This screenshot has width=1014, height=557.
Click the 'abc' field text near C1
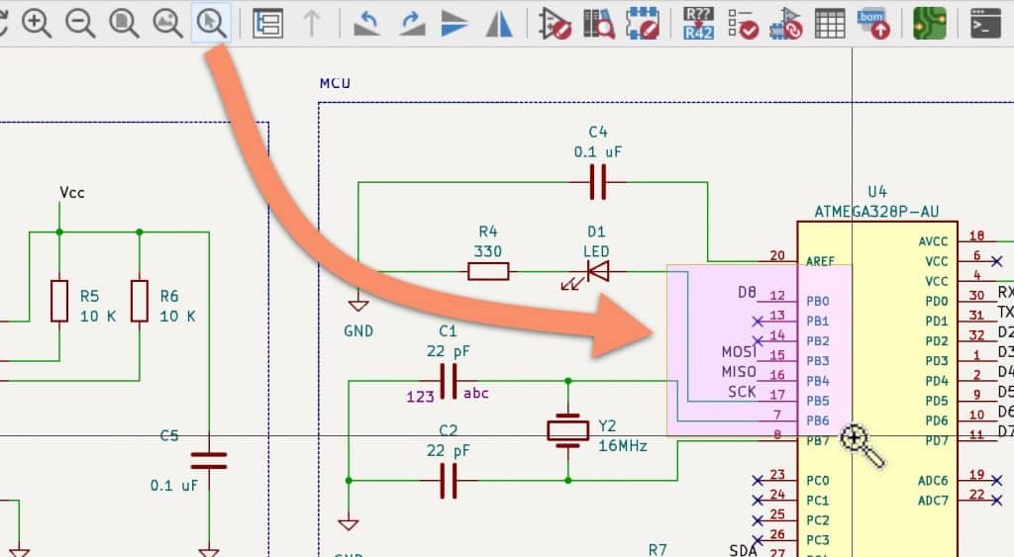[x=476, y=394]
